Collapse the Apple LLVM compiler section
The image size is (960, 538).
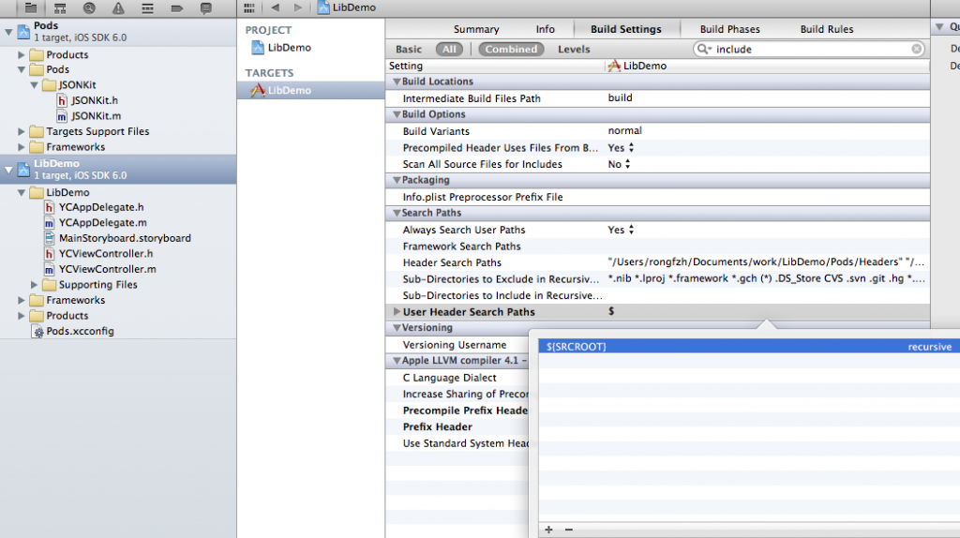point(397,361)
